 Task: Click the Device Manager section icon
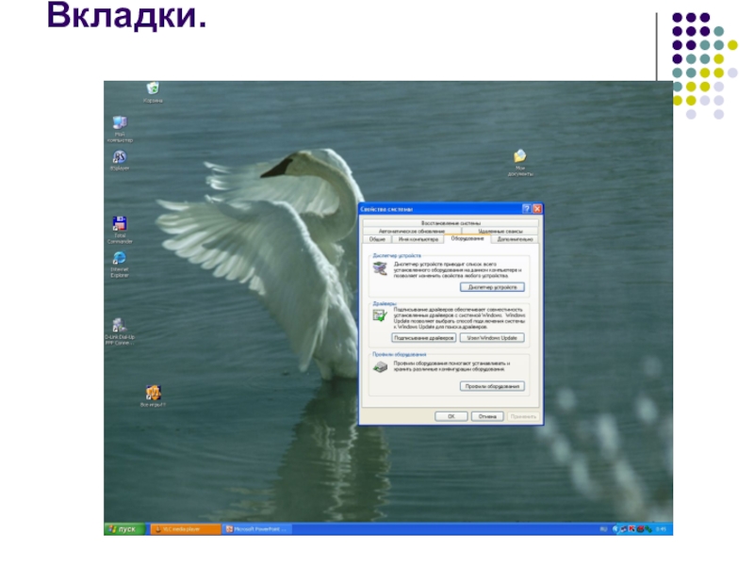(380, 269)
